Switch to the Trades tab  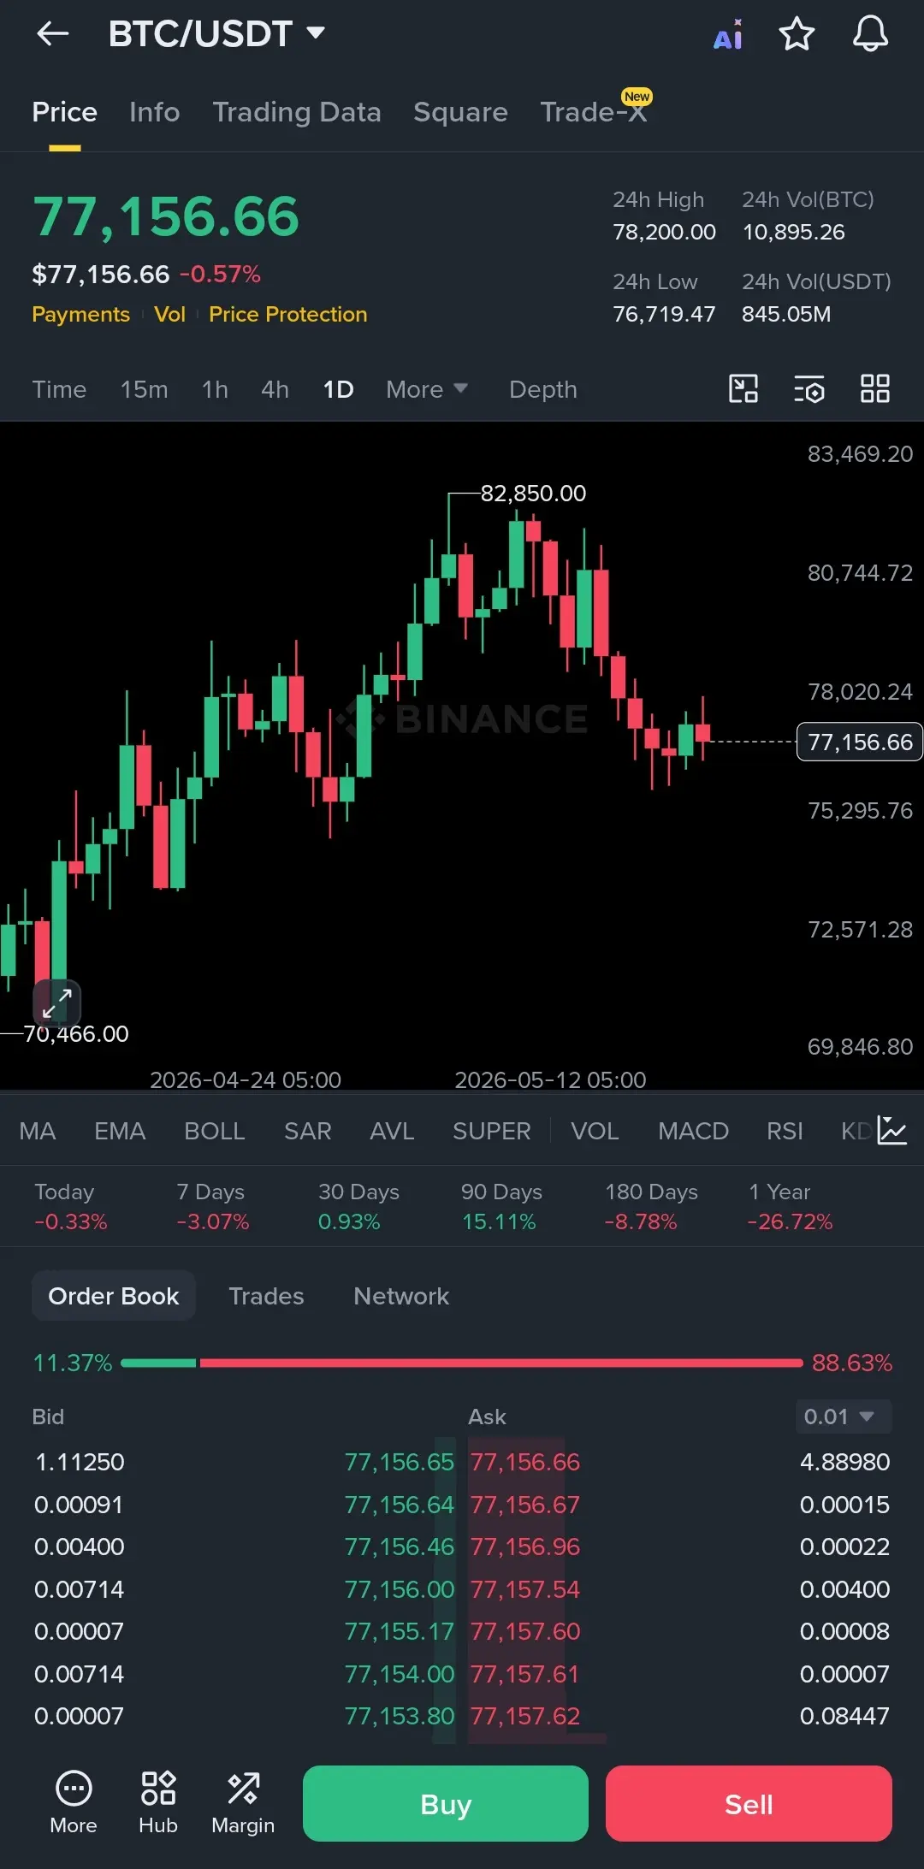click(266, 1296)
